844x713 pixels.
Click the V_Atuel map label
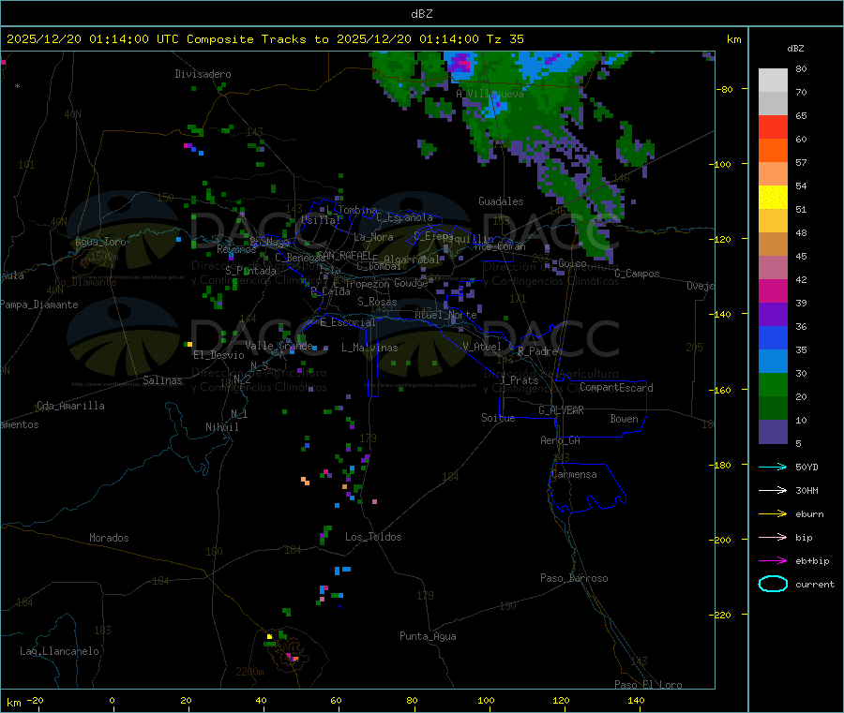pyautogui.click(x=482, y=347)
